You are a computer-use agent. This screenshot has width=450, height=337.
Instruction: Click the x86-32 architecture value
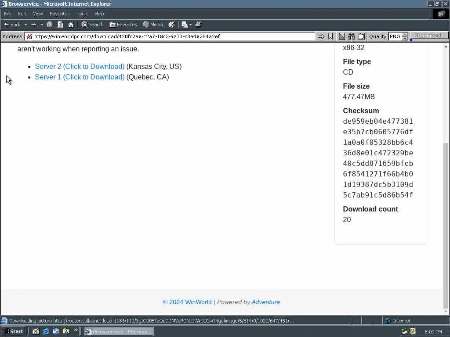coord(354,47)
